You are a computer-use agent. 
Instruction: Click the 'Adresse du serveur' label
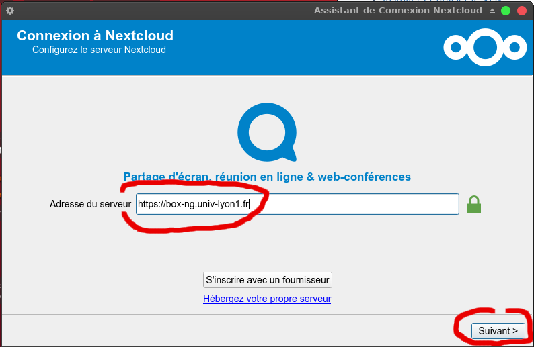click(x=90, y=204)
